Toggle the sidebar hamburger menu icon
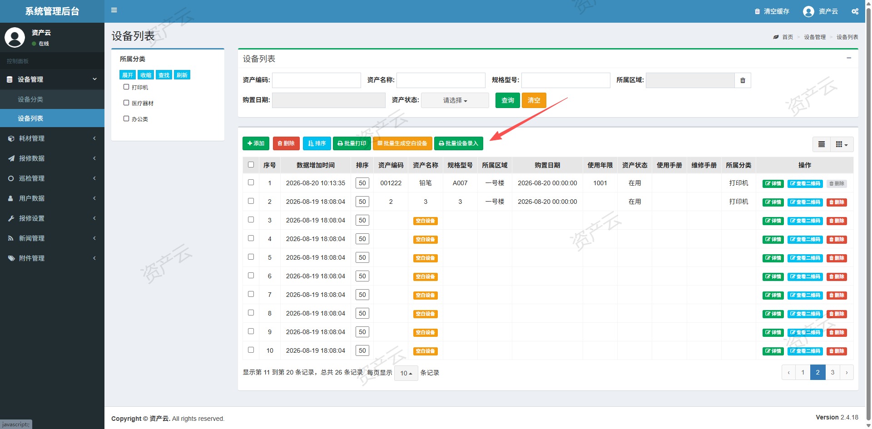Screen dimensions: 872x429 114,10
